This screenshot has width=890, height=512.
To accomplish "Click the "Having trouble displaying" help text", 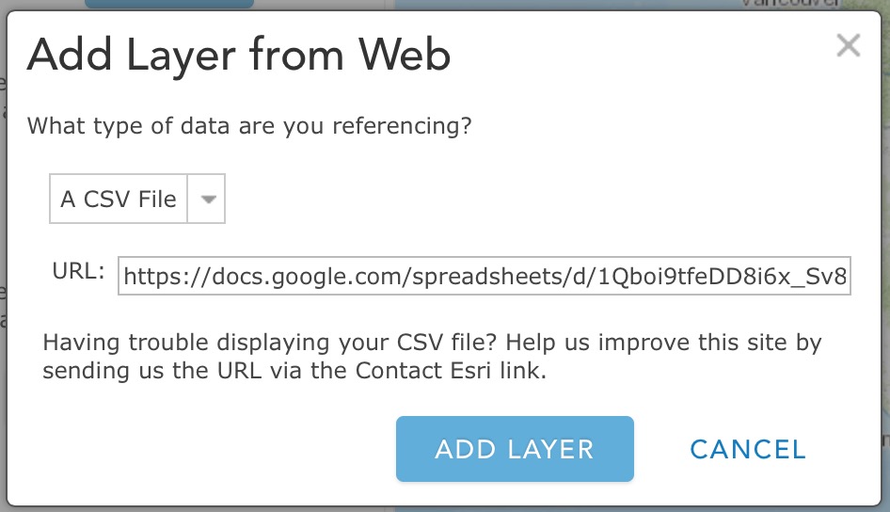I will [x=188, y=343].
